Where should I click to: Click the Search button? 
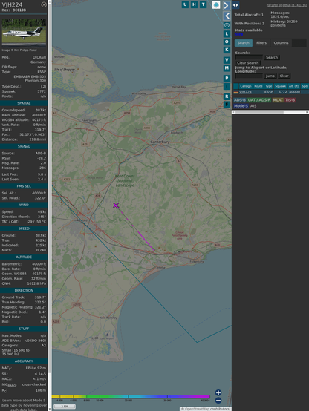[272, 57]
